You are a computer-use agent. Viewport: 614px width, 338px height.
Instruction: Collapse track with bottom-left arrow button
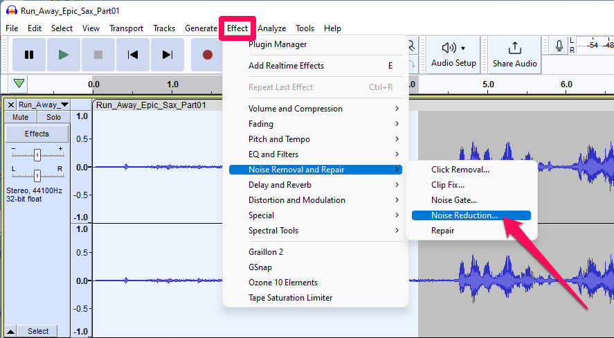point(11,331)
